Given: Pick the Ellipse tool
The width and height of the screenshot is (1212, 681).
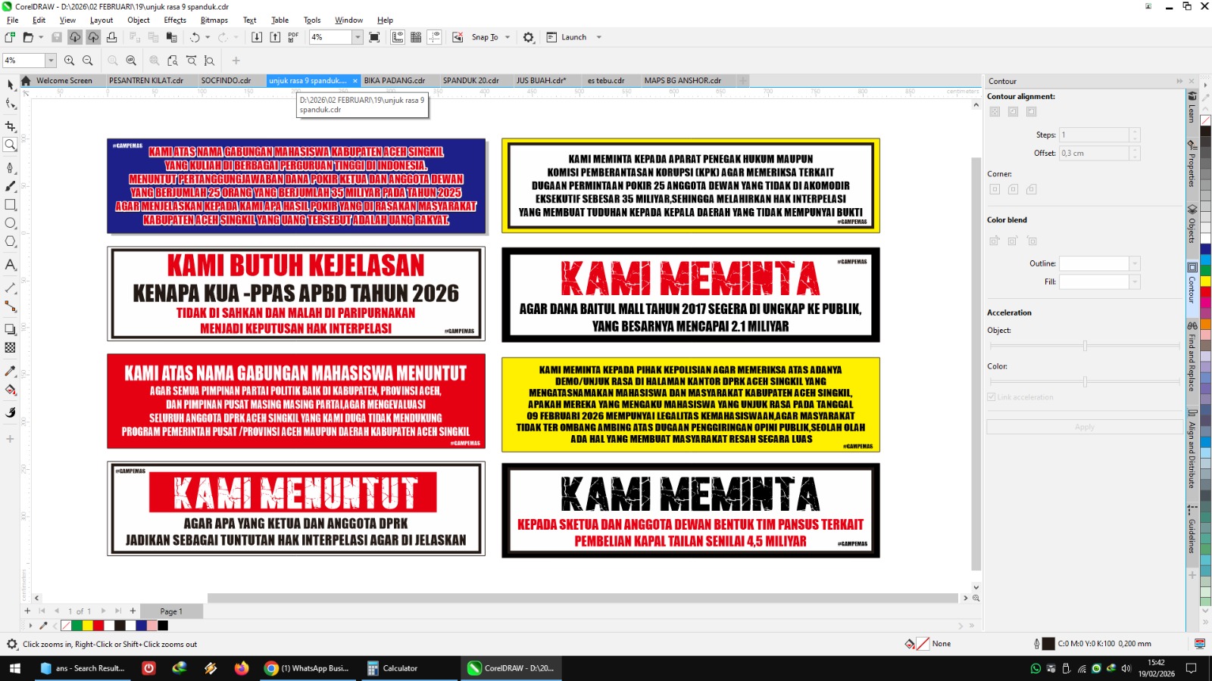Looking at the screenshot, I should [x=11, y=223].
